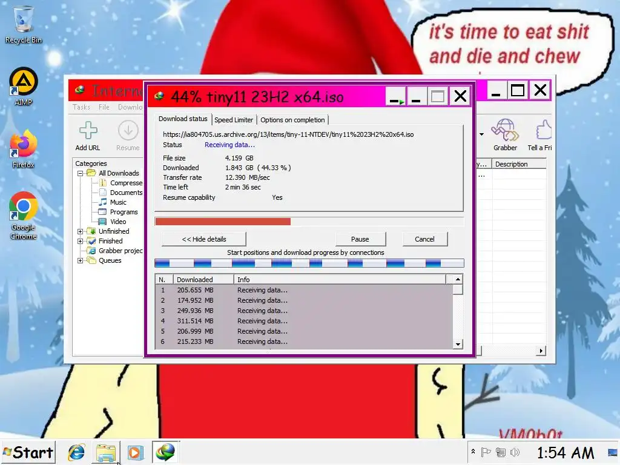Open the Tasks menu in IDM
This screenshot has height=465, width=620.
coord(82,107)
